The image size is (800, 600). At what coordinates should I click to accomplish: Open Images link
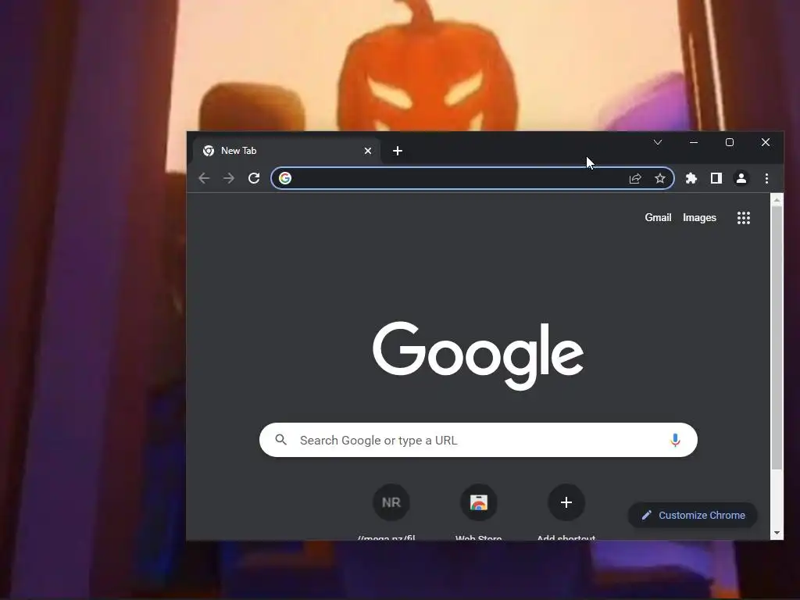coord(699,218)
